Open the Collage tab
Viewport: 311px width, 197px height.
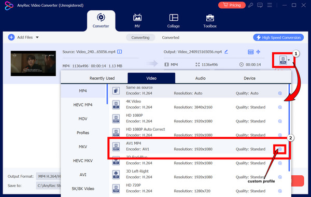coord(173,21)
